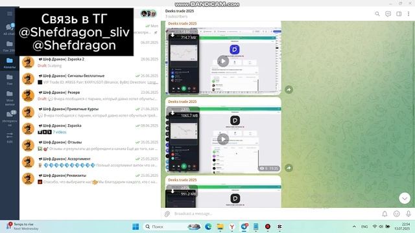415x233 pixels.
Task: Open the Bandicam red record taskbar icon
Action: coord(268,227)
